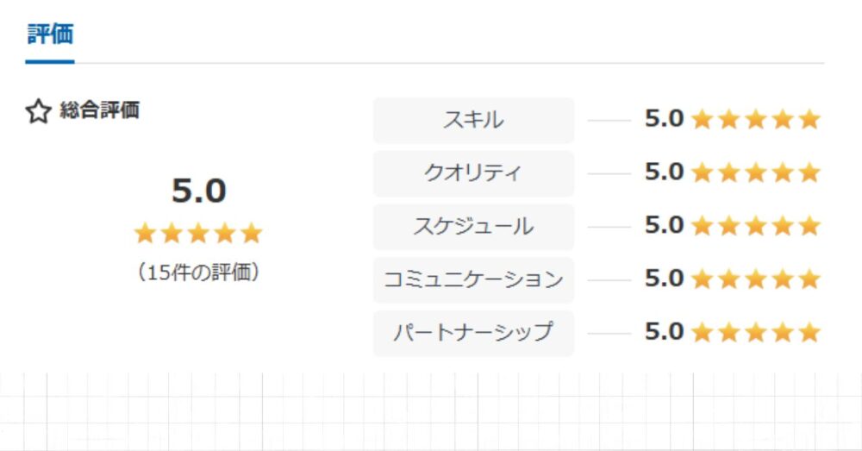Click the 5.0 score beside コミュニケーション
This screenshot has width=862, height=451.
coord(664,279)
